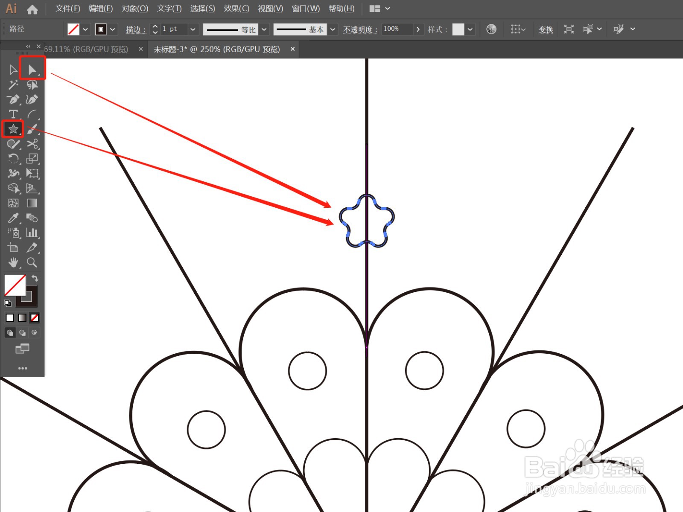
Task: Select the Type tool
Action: click(13, 114)
